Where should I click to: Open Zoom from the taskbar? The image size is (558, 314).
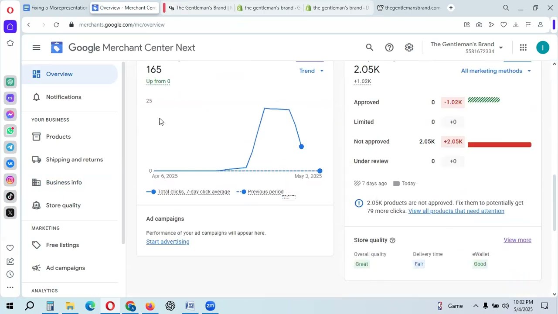pos(211,306)
